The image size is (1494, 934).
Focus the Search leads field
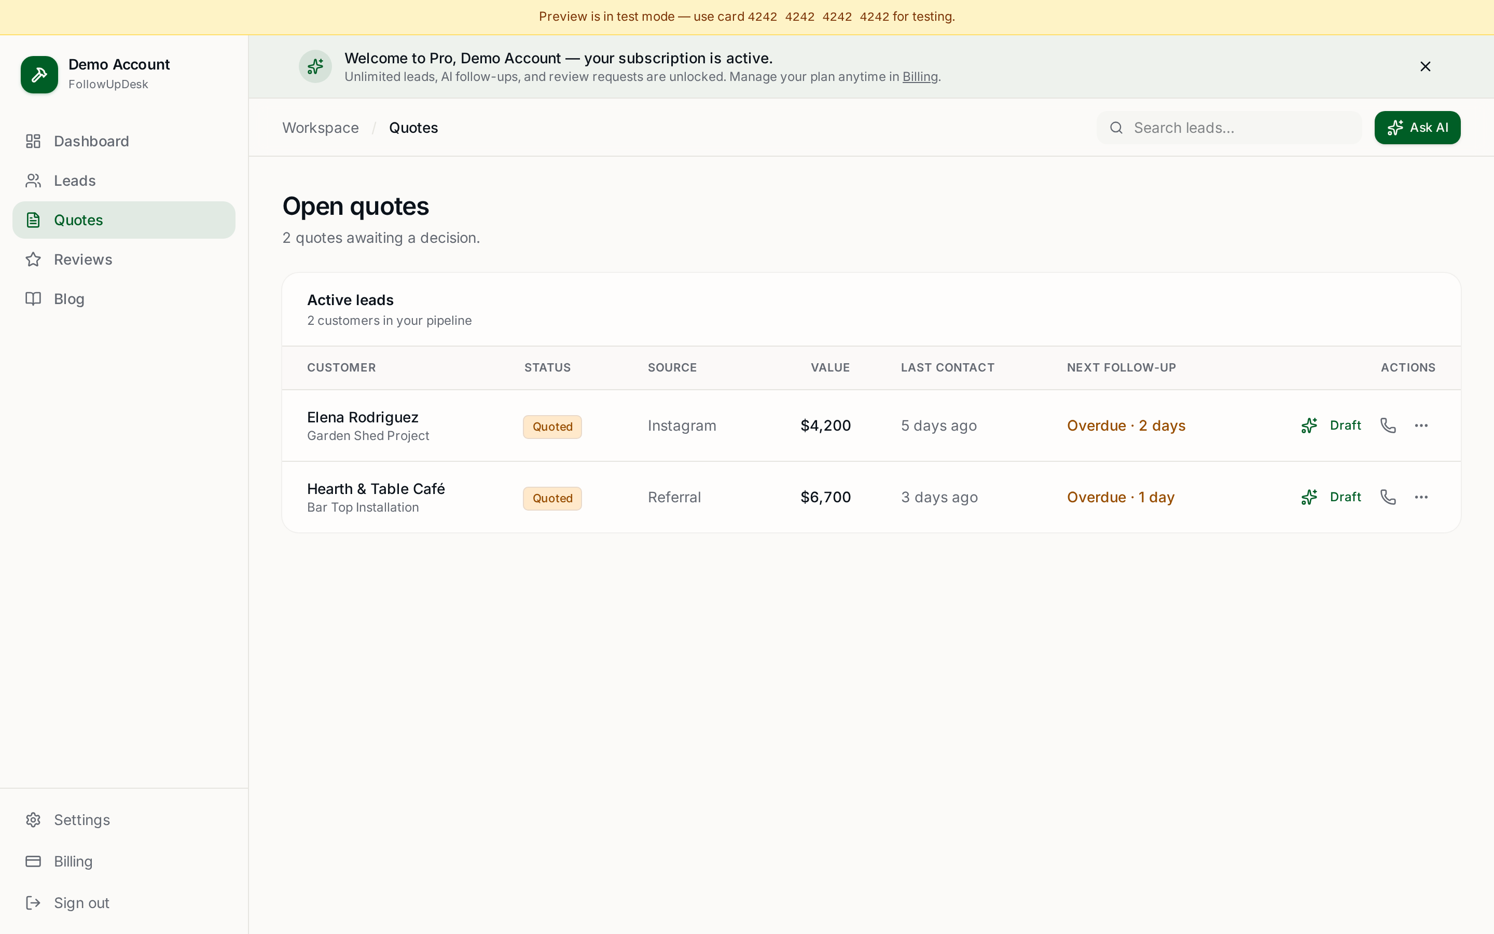[x=1229, y=128]
